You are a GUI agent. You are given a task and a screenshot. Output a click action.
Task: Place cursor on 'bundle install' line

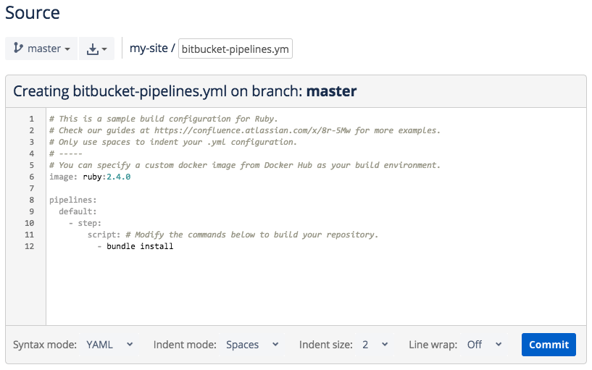(140, 246)
